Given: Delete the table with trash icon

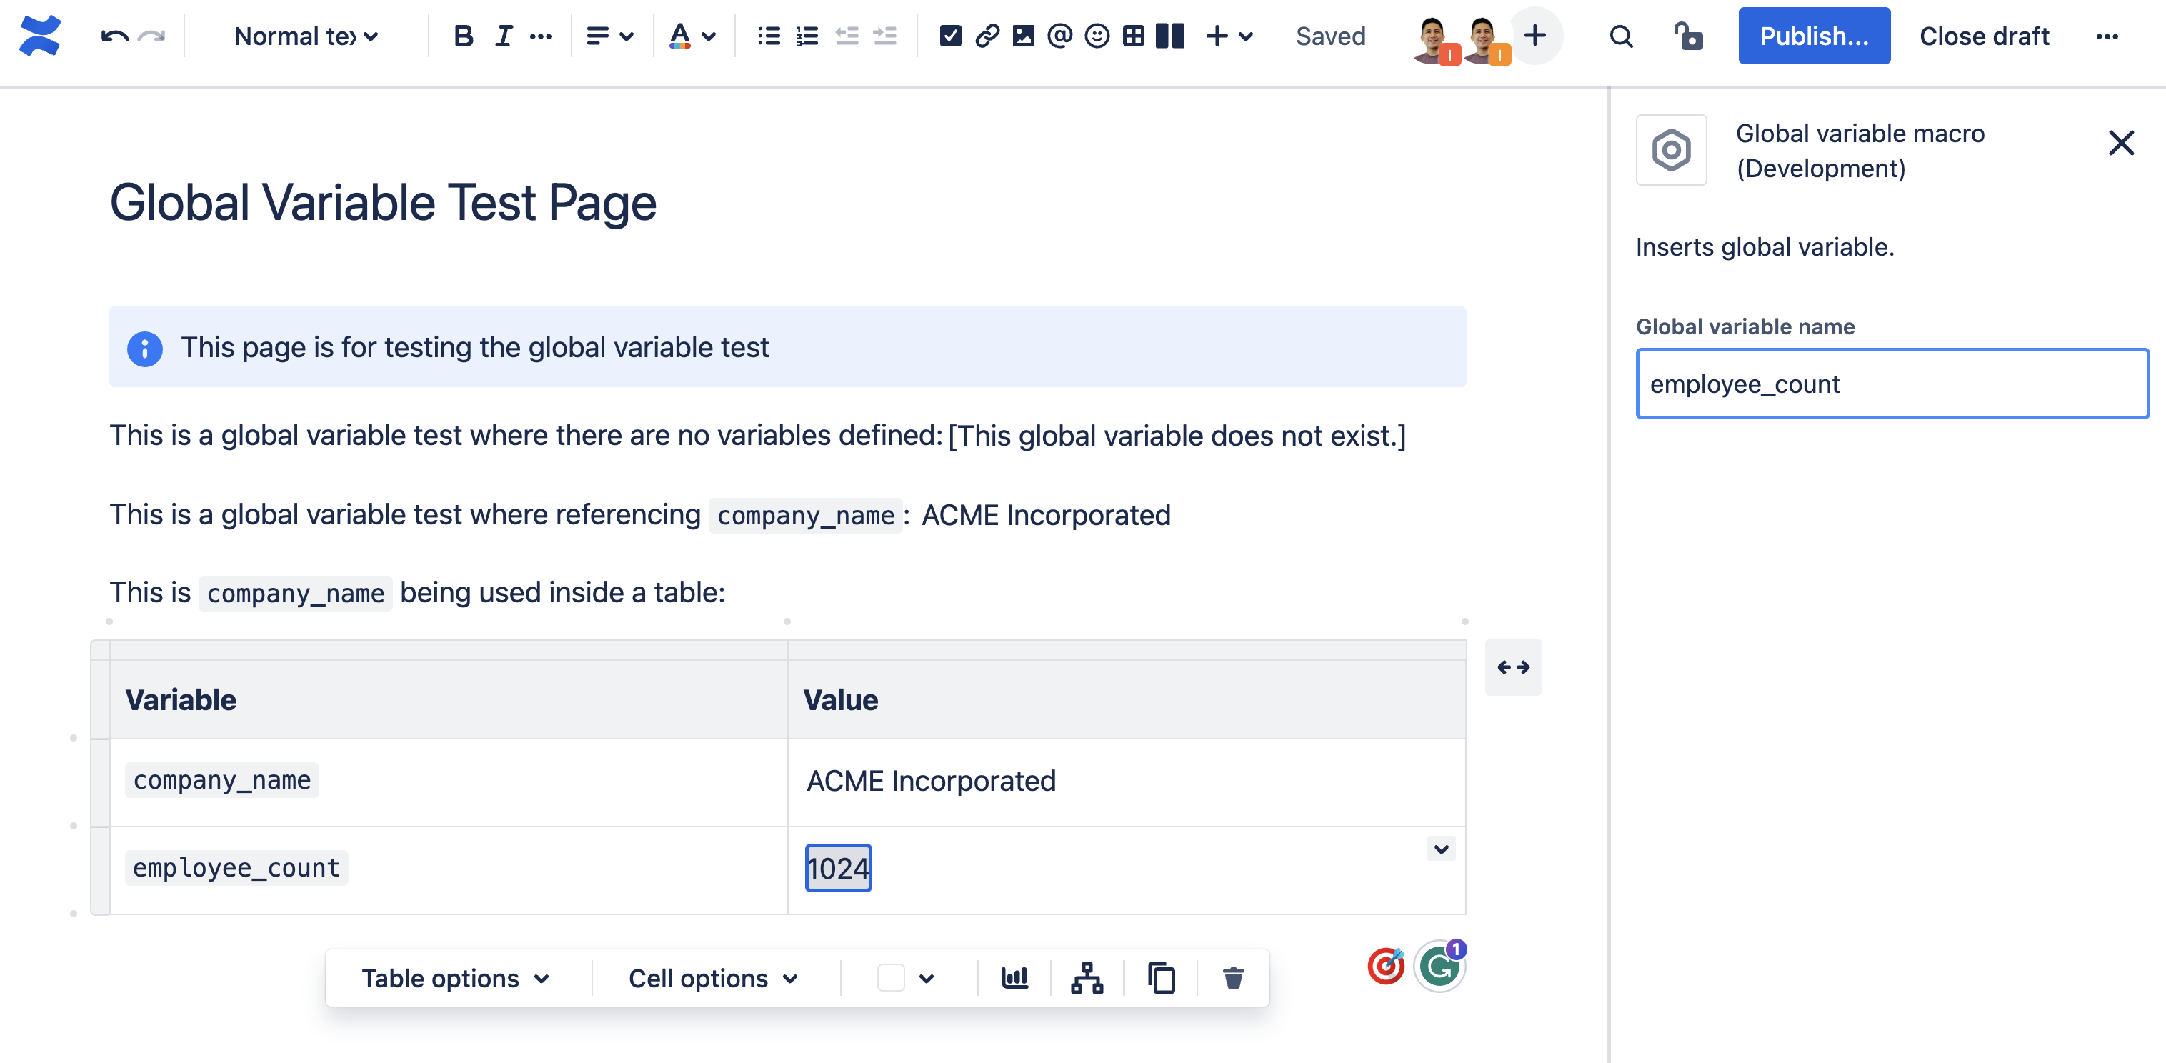Looking at the screenshot, I should [x=1233, y=978].
